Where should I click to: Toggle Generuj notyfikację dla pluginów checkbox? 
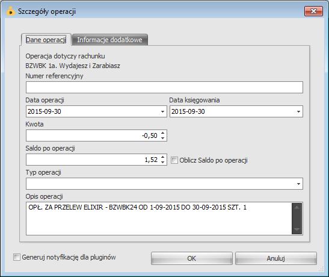point(17,257)
